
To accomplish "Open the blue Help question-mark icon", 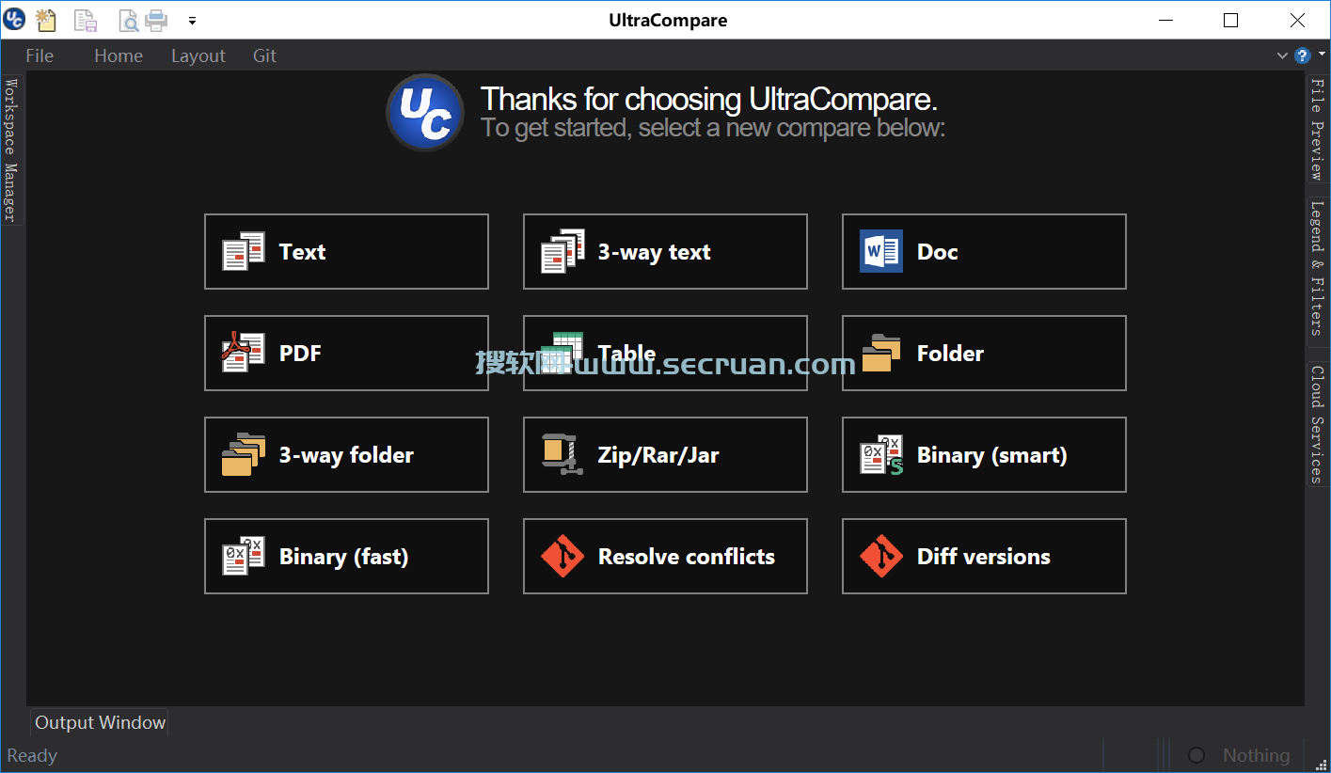I will pyautogui.click(x=1302, y=55).
